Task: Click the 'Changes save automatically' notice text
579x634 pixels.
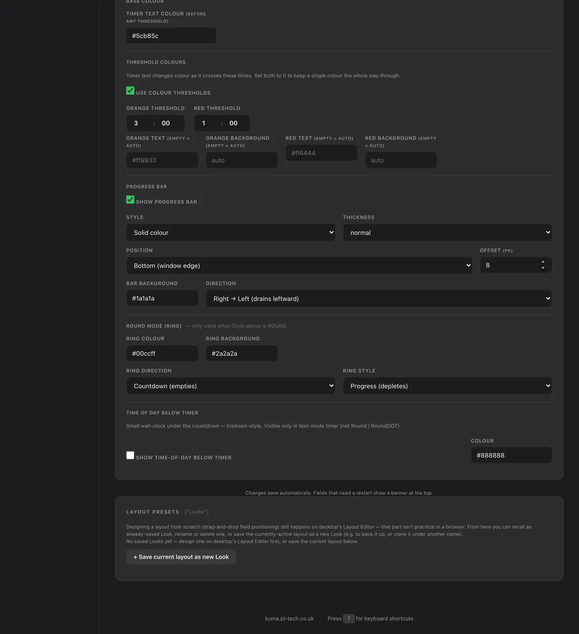Action: (339, 493)
